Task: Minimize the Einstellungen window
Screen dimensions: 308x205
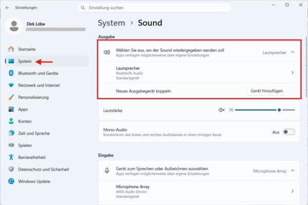Action: [x=273, y=5]
